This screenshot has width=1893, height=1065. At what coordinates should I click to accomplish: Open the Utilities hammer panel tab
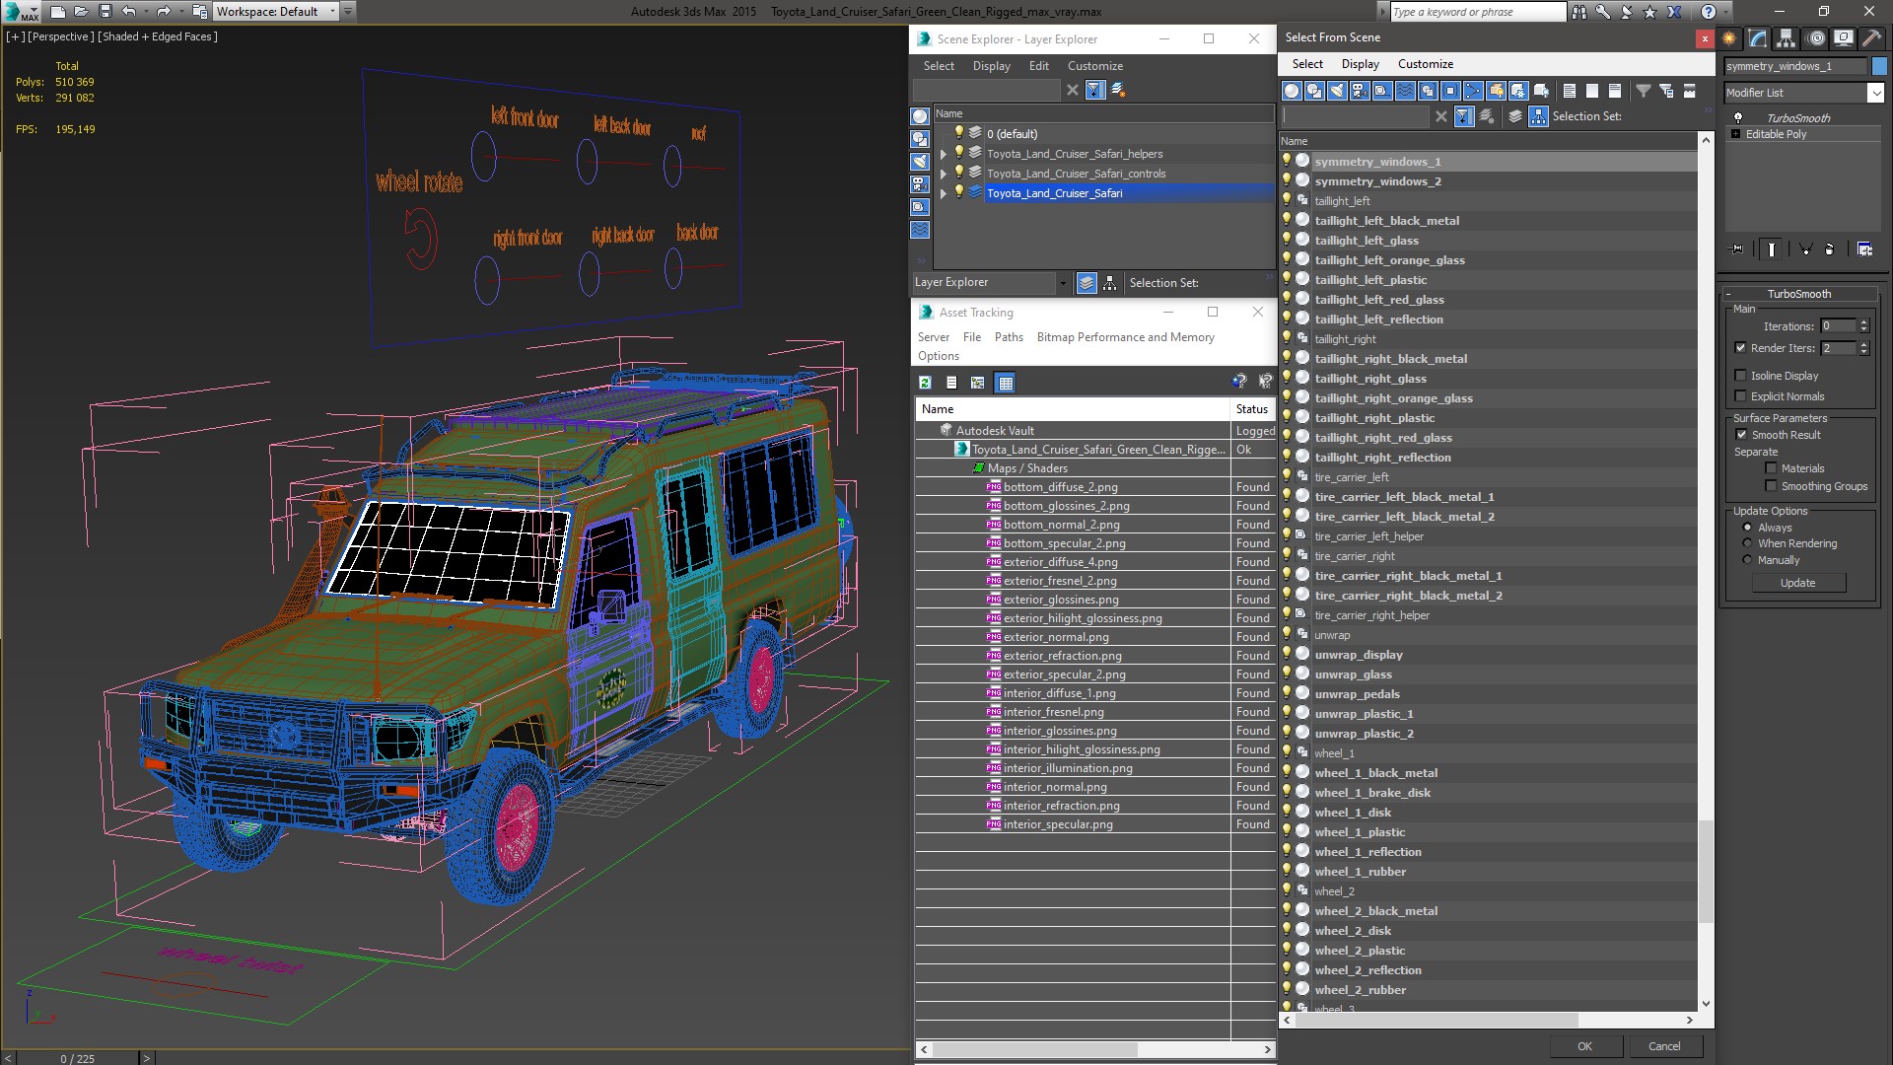1870,38
